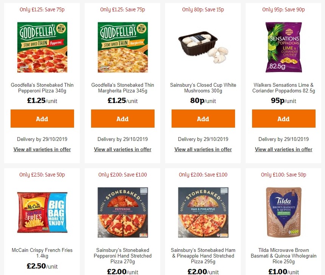This screenshot has height=275, width=325.
Task: View all varieties in the Margherita Pizza offer
Action: (x=122, y=149)
